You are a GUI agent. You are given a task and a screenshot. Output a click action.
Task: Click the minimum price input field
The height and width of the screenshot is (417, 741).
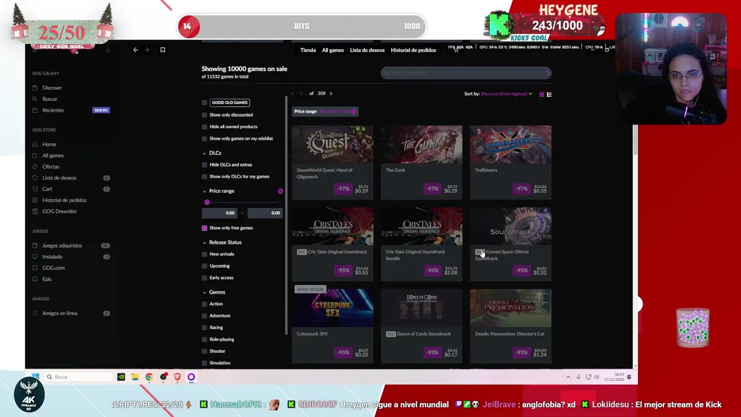click(x=219, y=213)
